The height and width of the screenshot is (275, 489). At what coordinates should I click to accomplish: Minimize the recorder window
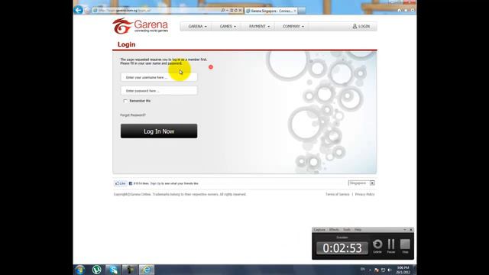pyautogui.click(x=405, y=229)
